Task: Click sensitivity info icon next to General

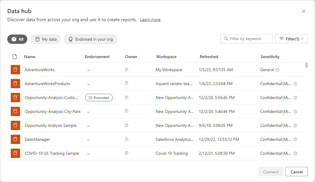Action: pos(277,70)
